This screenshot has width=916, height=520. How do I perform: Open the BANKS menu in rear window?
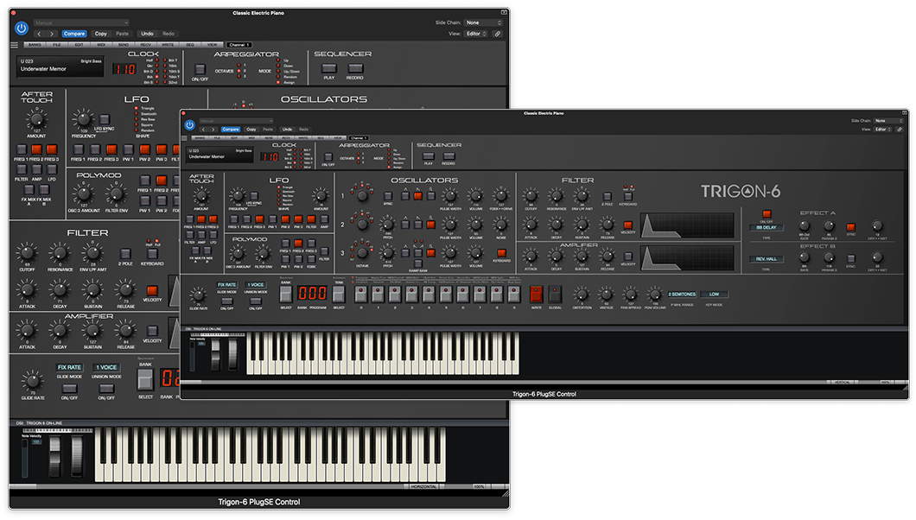coord(35,45)
